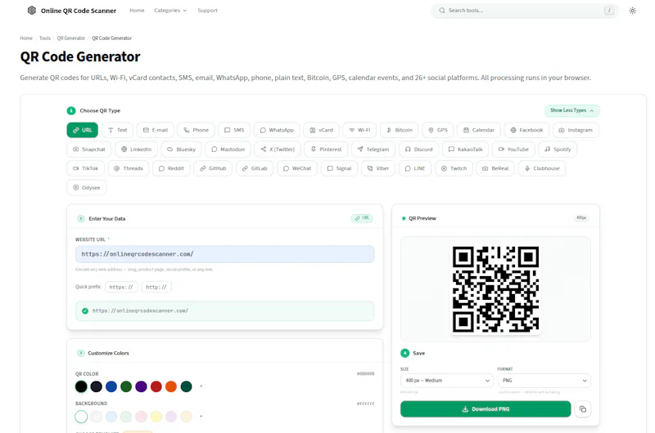Pick the Clubhouse QR type

tap(542, 168)
